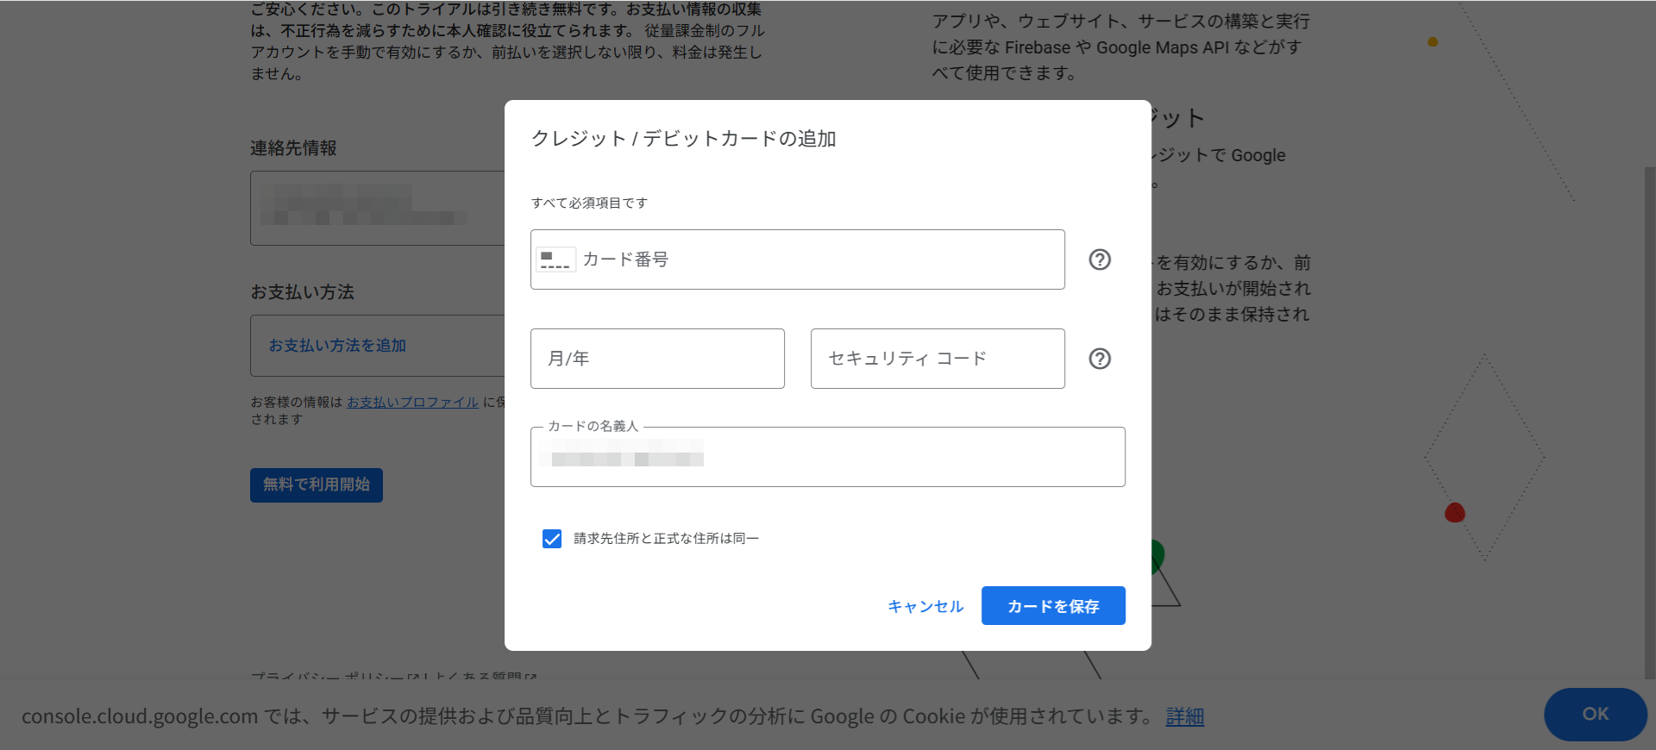Open the お支払いプロファイル link
Screen dimensions: 1656x750
[412, 403]
